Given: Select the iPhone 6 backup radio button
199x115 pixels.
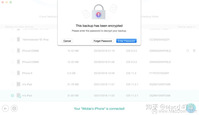Looking at the screenshot, I should click(x=12, y=73).
